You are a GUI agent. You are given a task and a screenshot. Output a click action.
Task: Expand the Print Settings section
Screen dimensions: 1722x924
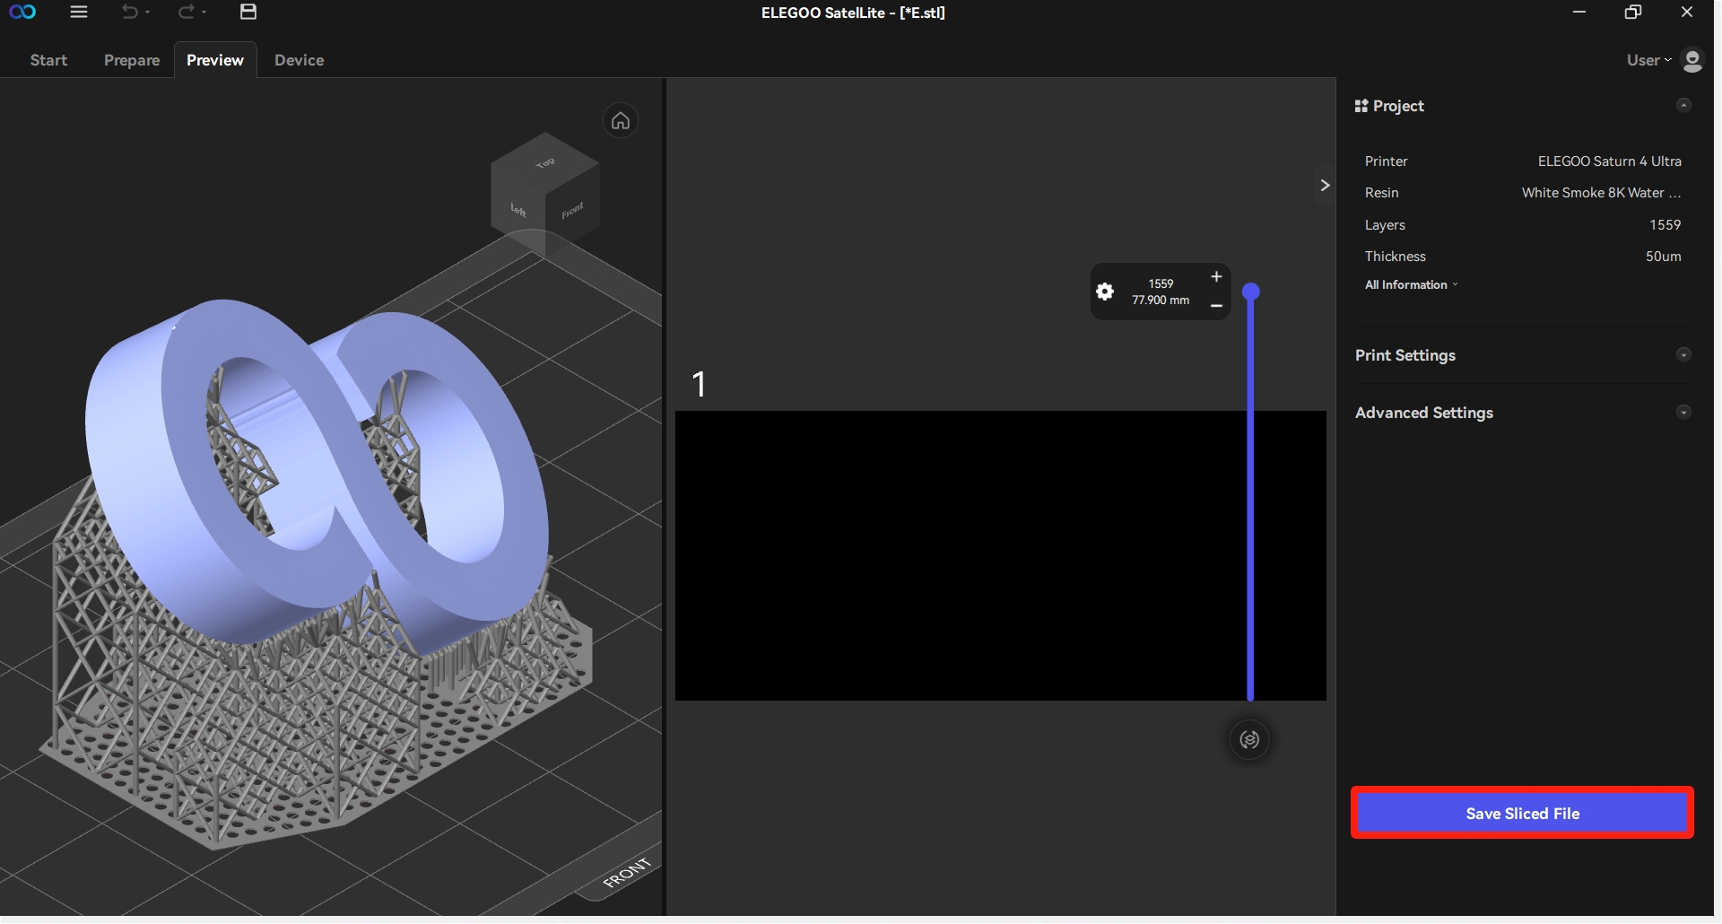point(1683,355)
